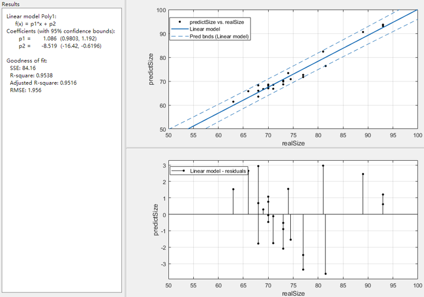Click the Results panel title

tap(11, 4)
